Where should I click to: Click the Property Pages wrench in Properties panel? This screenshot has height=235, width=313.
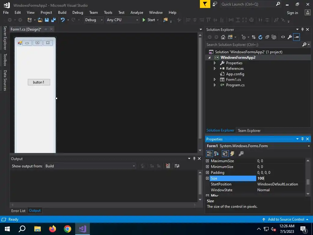[x=241, y=154]
